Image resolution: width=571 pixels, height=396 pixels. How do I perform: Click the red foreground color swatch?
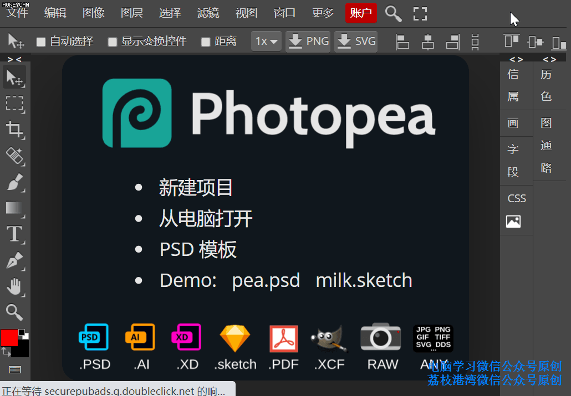(9, 338)
